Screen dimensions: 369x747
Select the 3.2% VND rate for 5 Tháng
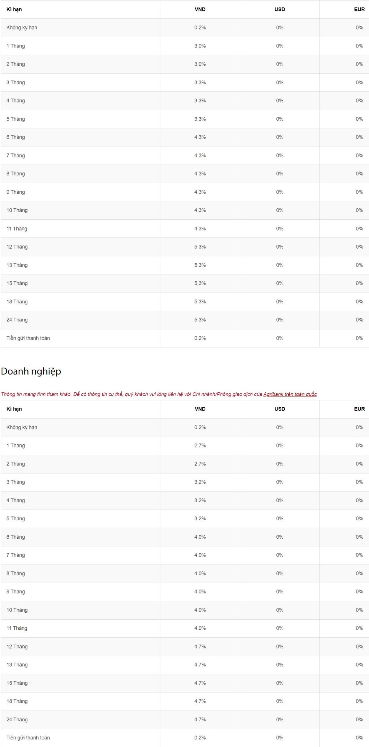pyautogui.click(x=200, y=518)
